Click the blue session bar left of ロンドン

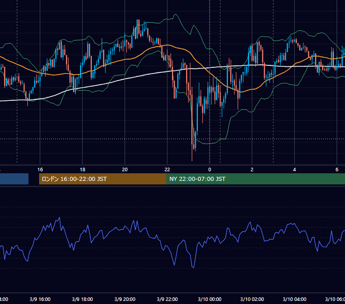[14, 179]
